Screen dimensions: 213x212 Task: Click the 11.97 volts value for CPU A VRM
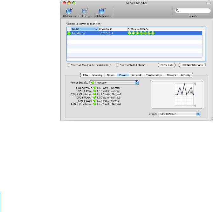pos(109,94)
